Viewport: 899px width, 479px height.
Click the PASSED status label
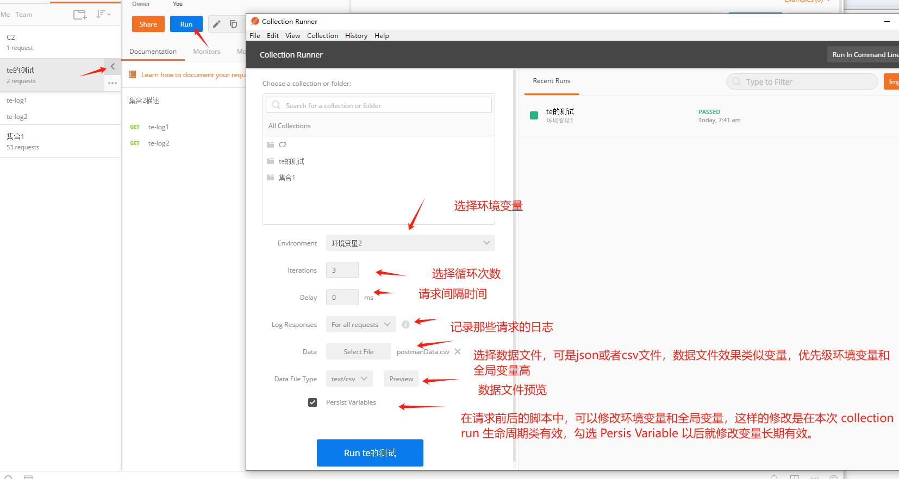(x=709, y=112)
